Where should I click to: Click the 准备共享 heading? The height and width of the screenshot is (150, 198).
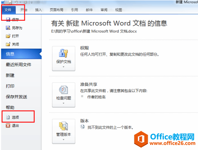point(89,84)
